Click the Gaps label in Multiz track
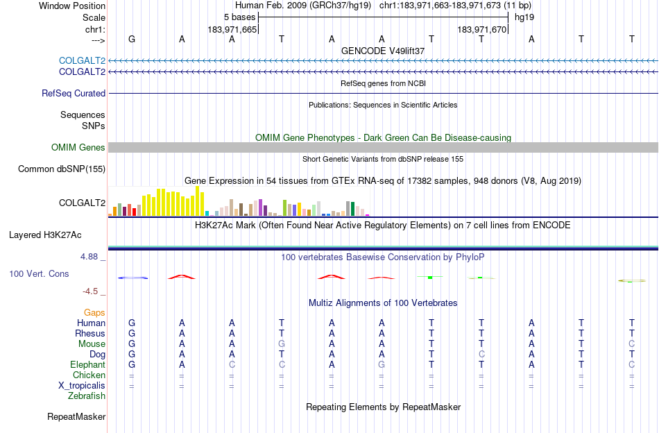Viewport: 659px width, 433px height. click(94, 313)
